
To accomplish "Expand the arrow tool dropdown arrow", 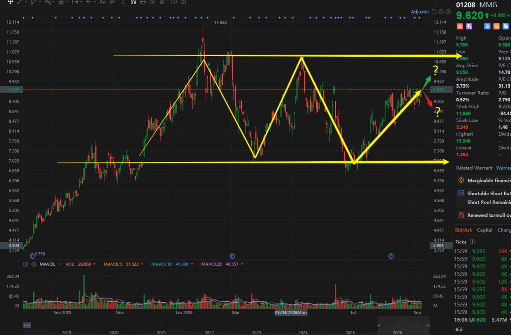I will [95, 2].
